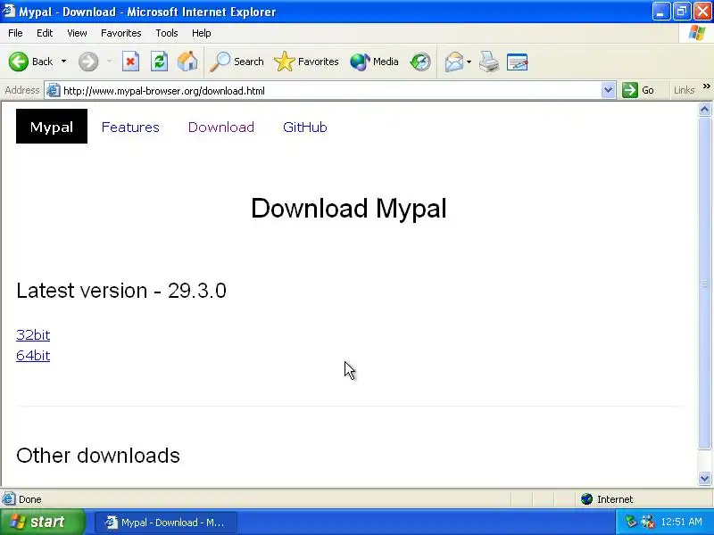Open the Back history dropdown arrow
This screenshot has width=714, height=535.
pyautogui.click(x=63, y=62)
